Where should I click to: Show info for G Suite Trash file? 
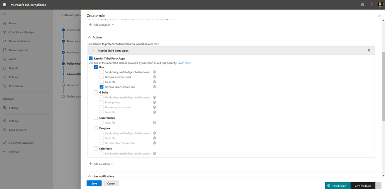tap(154, 112)
